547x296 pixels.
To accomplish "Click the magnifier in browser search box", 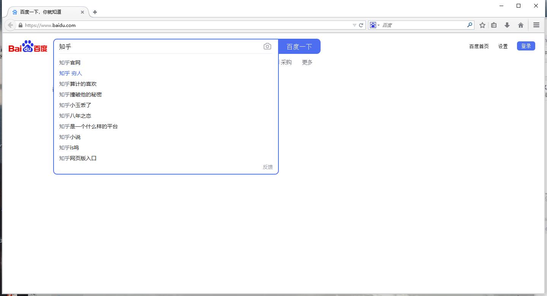I will click(x=470, y=25).
